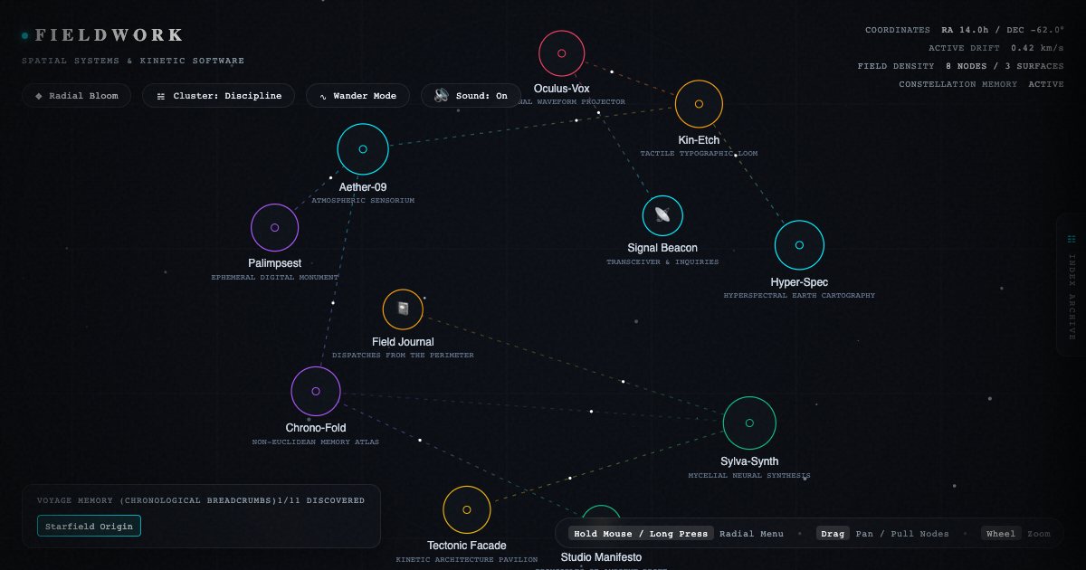The width and height of the screenshot is (1086, 570).
Task: Select the Kin-Etch orange node
Action: 699,104
